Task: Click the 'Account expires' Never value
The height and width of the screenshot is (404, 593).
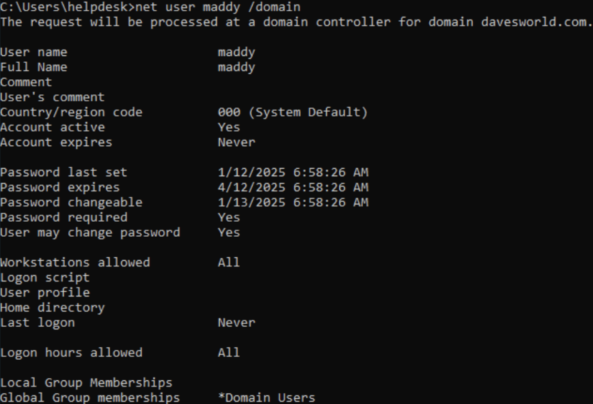Action: tap(237, 143)
